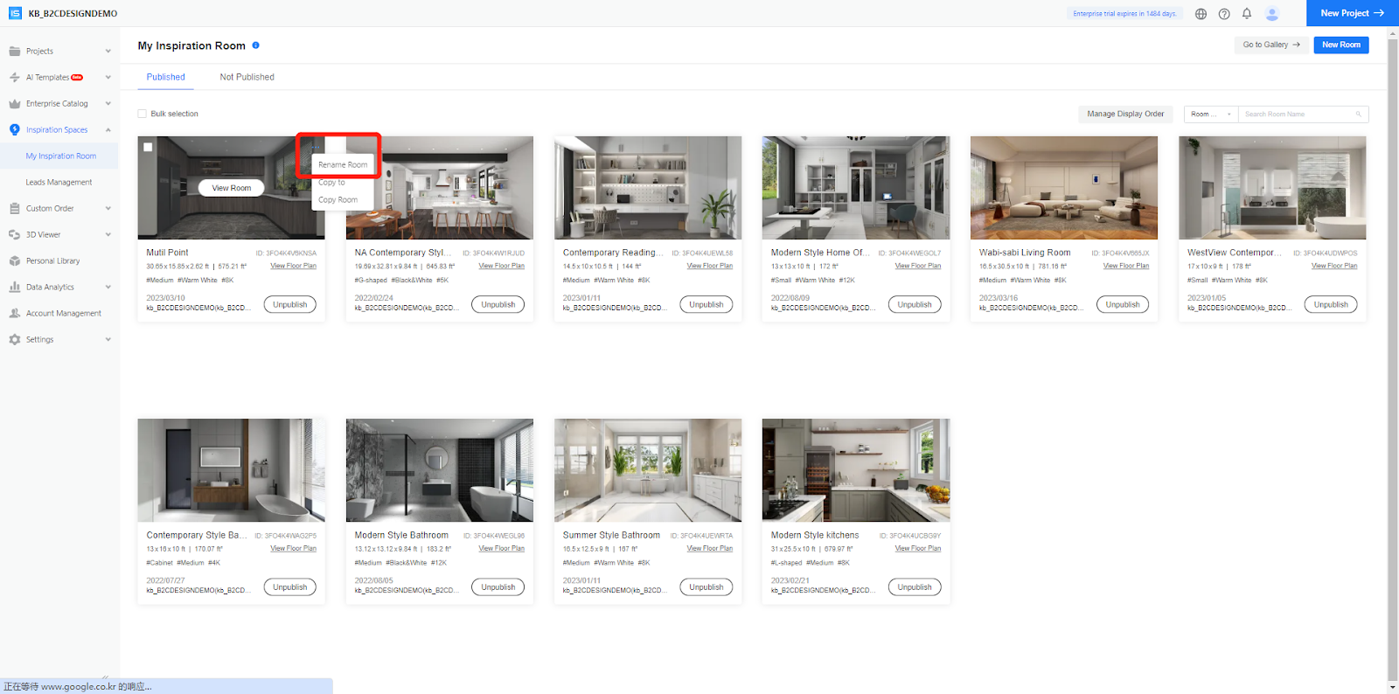Unpublish the Modern Style Bathroom room

498,587
